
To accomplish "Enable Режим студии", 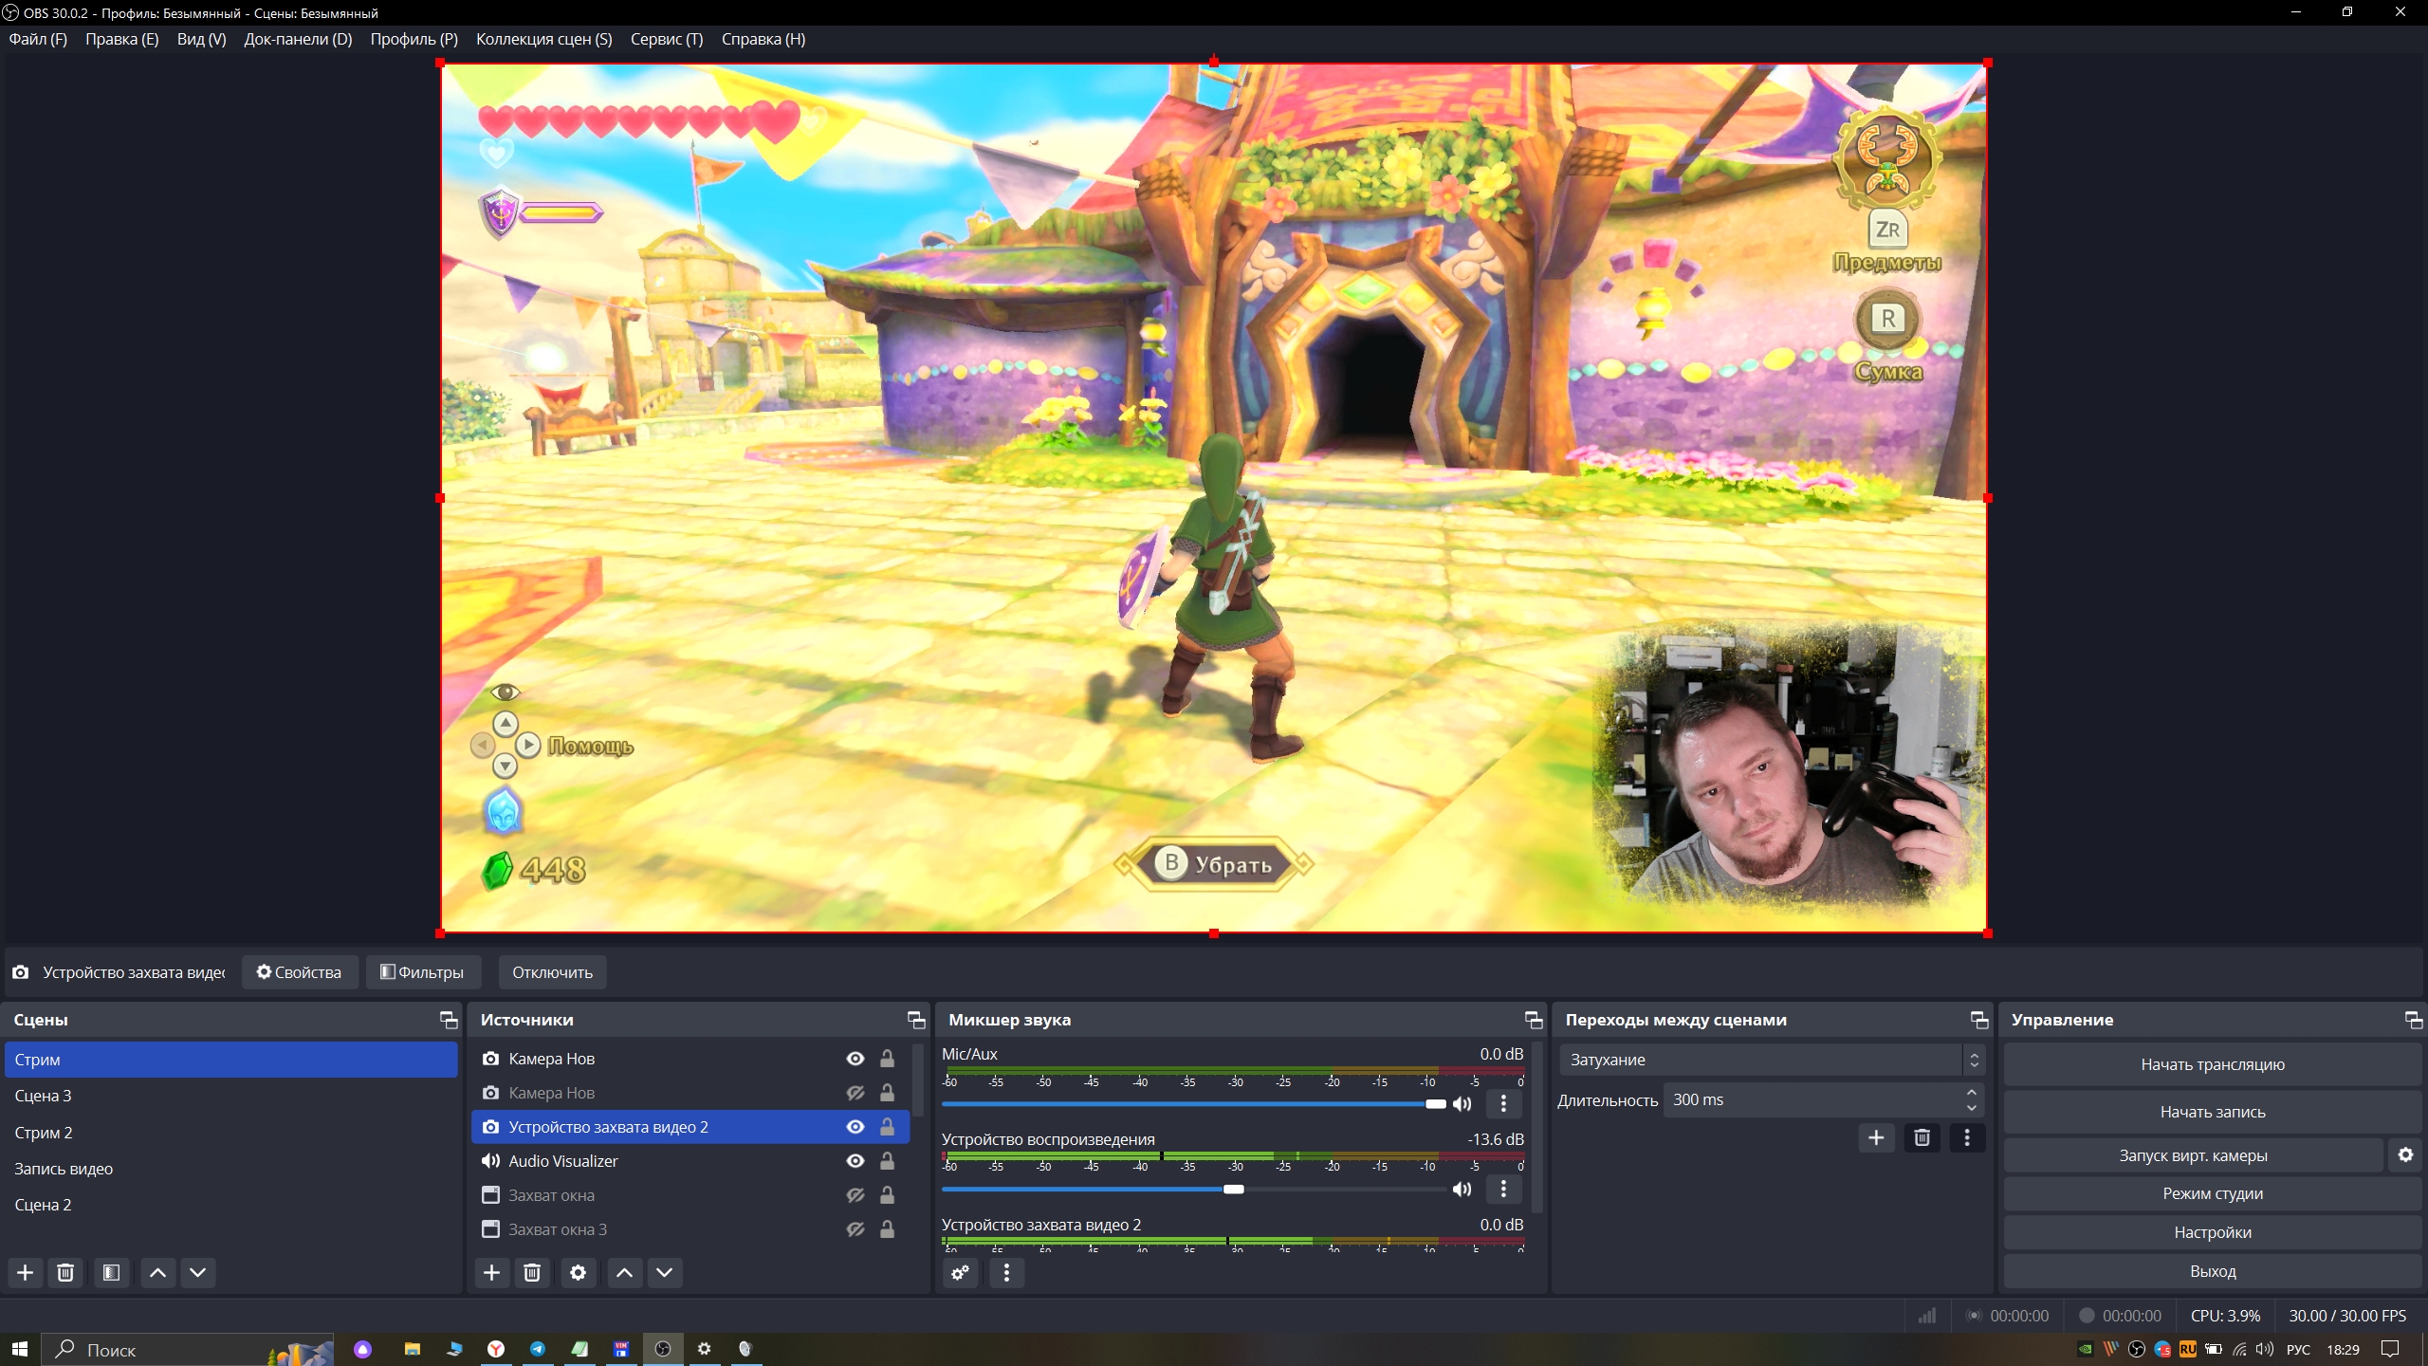I will [2213, 1193].
